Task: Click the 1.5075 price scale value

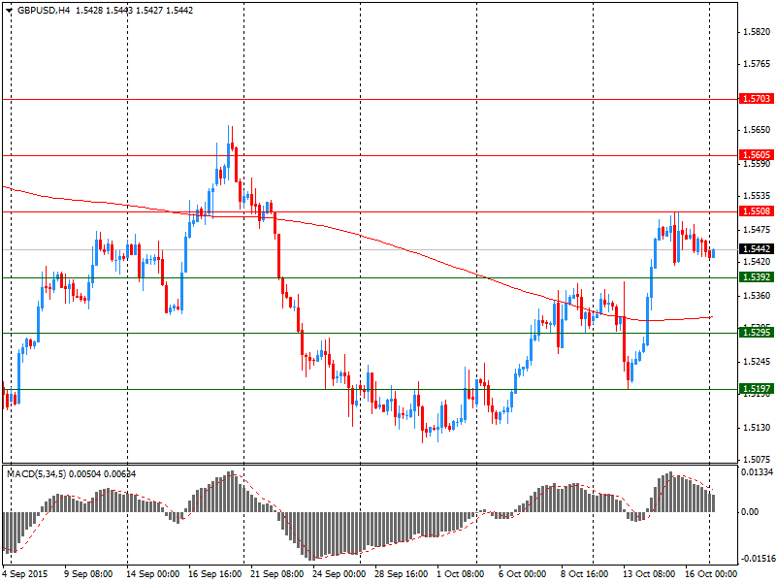Action: [x=758, y=459]
